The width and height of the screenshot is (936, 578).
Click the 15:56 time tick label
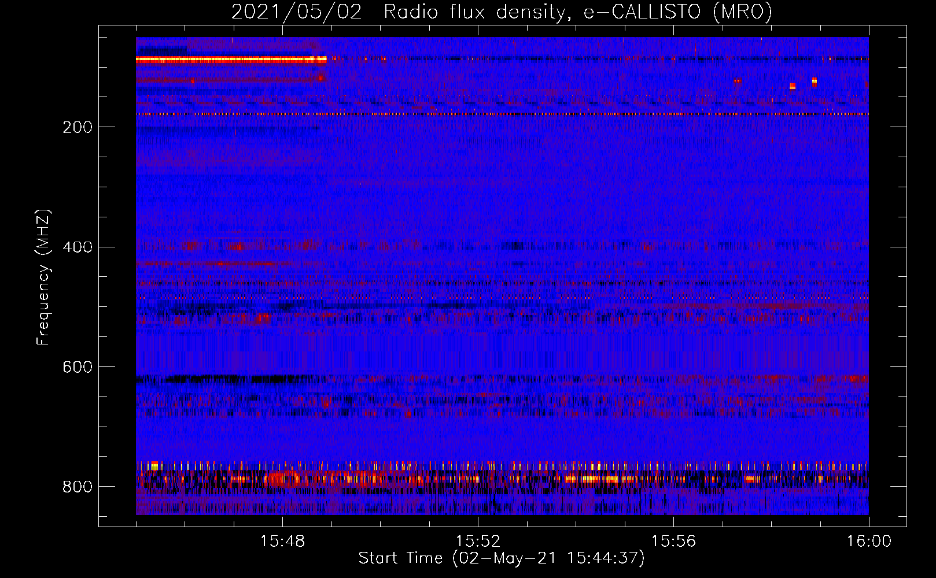673,542
